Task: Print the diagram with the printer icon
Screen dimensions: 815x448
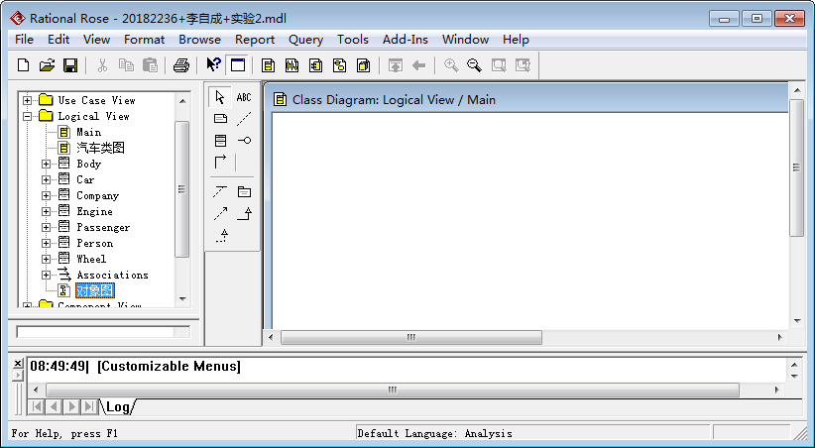Action: 181,65
